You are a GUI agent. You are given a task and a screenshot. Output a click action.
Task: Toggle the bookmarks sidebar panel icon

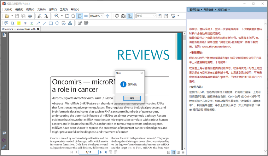pos(4,35)
